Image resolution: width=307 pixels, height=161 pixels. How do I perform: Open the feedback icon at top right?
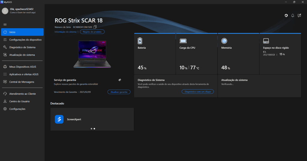(x=300, y=16)
